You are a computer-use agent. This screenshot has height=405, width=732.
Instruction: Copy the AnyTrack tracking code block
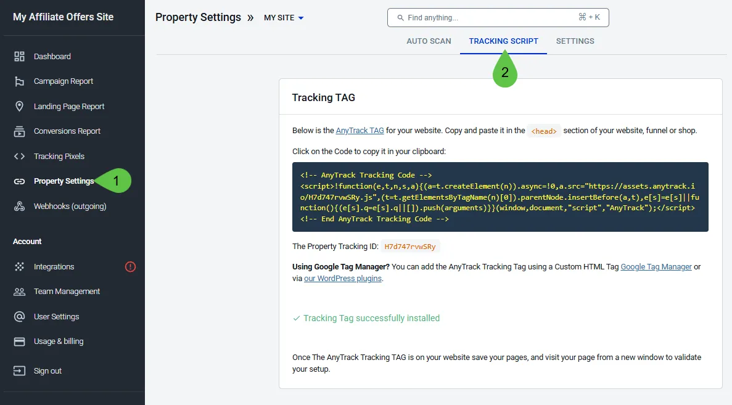tap(500, 197)
